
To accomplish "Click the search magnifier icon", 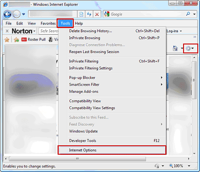I will click(188, 14).
